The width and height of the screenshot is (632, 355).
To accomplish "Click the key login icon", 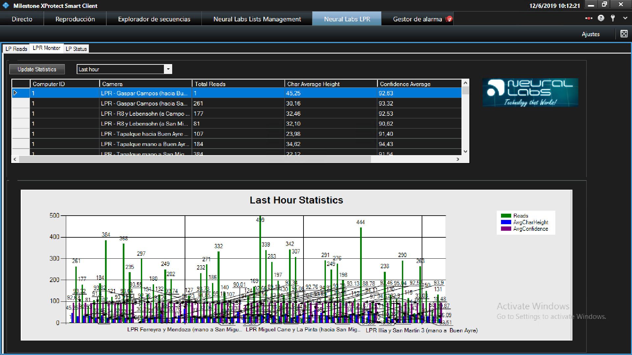I will point(613,18).
